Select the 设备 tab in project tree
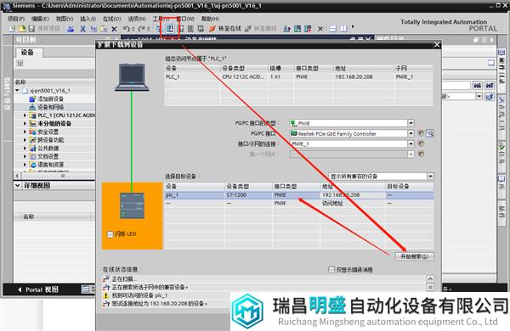This screenshot has height=331, width=510. (28, 53)
